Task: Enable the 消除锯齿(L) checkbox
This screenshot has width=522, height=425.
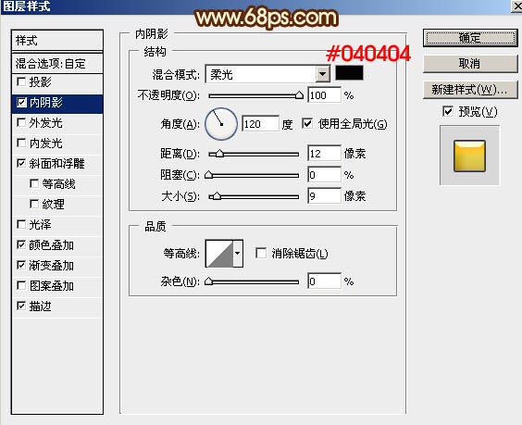Action: pos(261,253)
